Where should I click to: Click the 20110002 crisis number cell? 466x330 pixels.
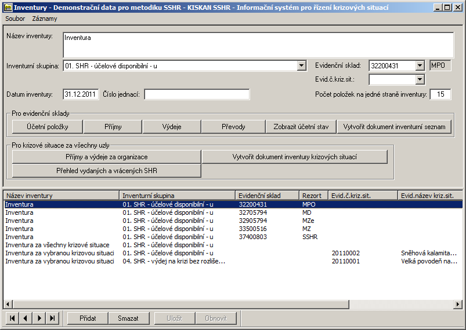[346, 253]
